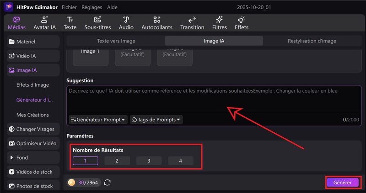Select 3 for Nombre de Résultats
366x193 pixels.
(x=149, y=161)
